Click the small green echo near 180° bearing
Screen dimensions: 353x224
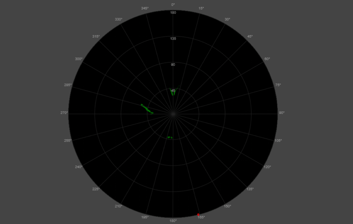coord(170,137)
